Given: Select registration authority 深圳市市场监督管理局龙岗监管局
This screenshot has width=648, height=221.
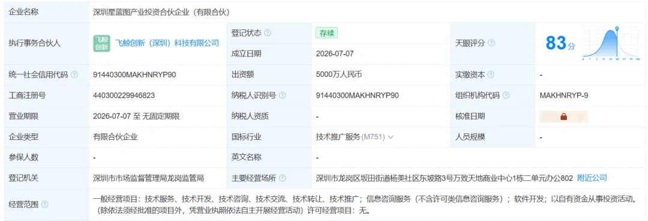Looking at the screenshot, I should pos(149,178).
